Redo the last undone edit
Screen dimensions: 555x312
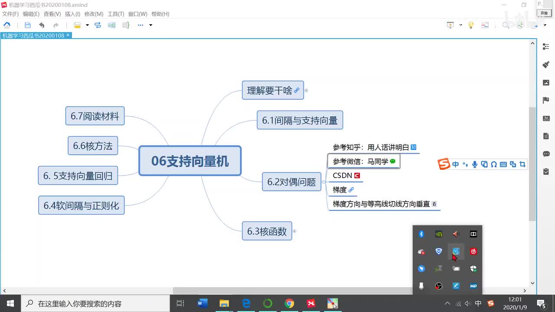pyautogui.click(x=56, y=25)
